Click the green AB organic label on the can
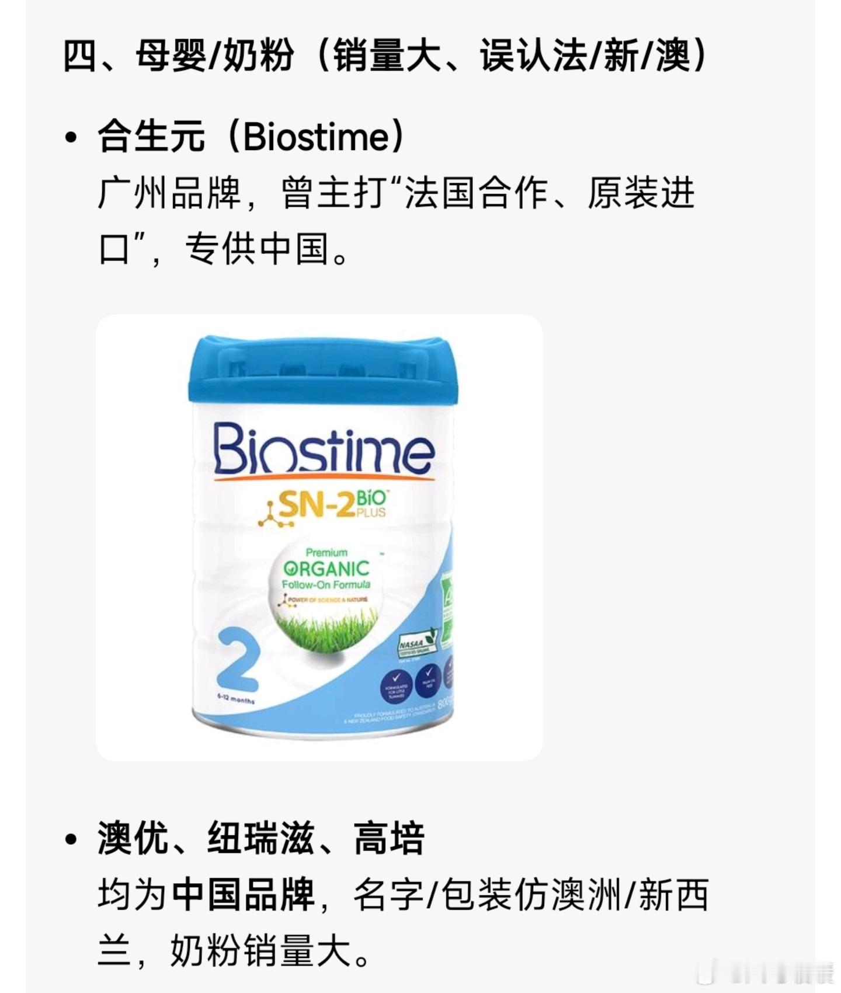This screenshot has height=993, width=841. point(447,609)
